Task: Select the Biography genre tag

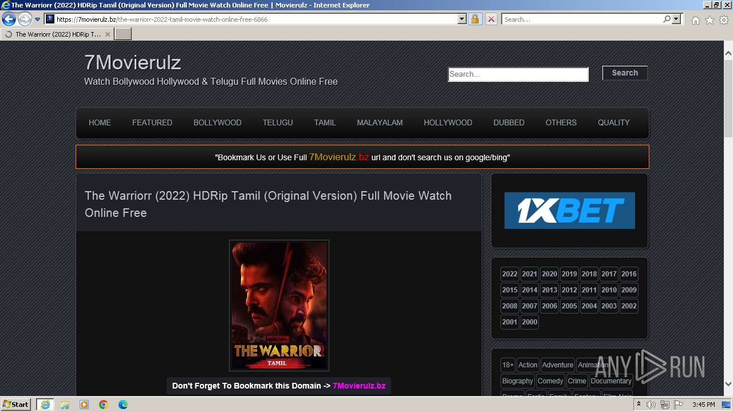Action: tap(518, 381)
